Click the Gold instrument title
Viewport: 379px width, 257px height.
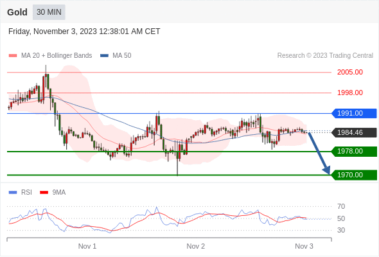[17, 12]
